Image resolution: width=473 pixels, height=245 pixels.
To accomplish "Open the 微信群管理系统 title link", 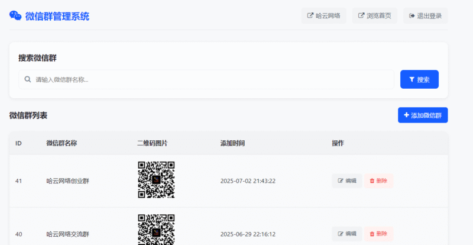I will point(57,17).
